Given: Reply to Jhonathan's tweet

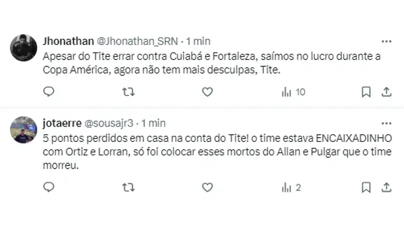Looking at the screenshot, I should (49, 92).
